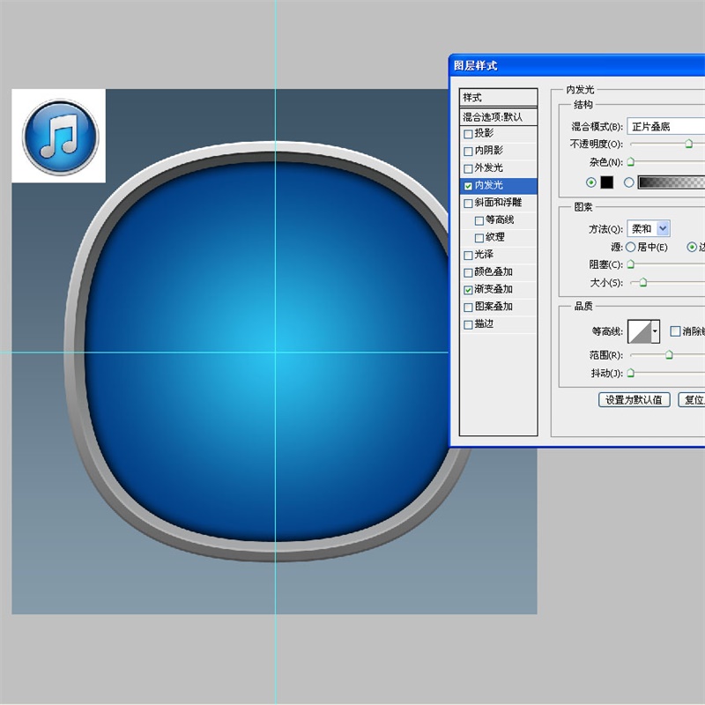Toggle the 消除锯齿 anti-alias checkbox
Viewport: 705px width, 705px height.
click(x=675, y=331)
